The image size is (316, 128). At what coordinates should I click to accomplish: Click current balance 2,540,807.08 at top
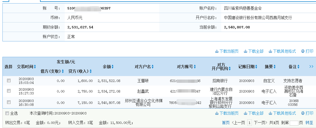click(237, 27)
